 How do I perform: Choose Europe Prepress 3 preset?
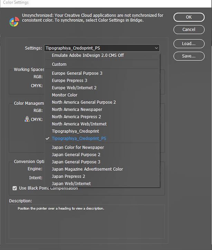click(102, 80)
